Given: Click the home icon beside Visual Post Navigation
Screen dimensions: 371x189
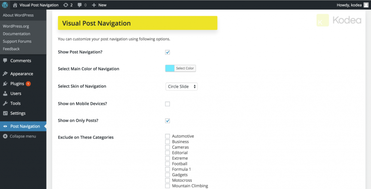Looking at the screenshot, I should tap(15, 5).
